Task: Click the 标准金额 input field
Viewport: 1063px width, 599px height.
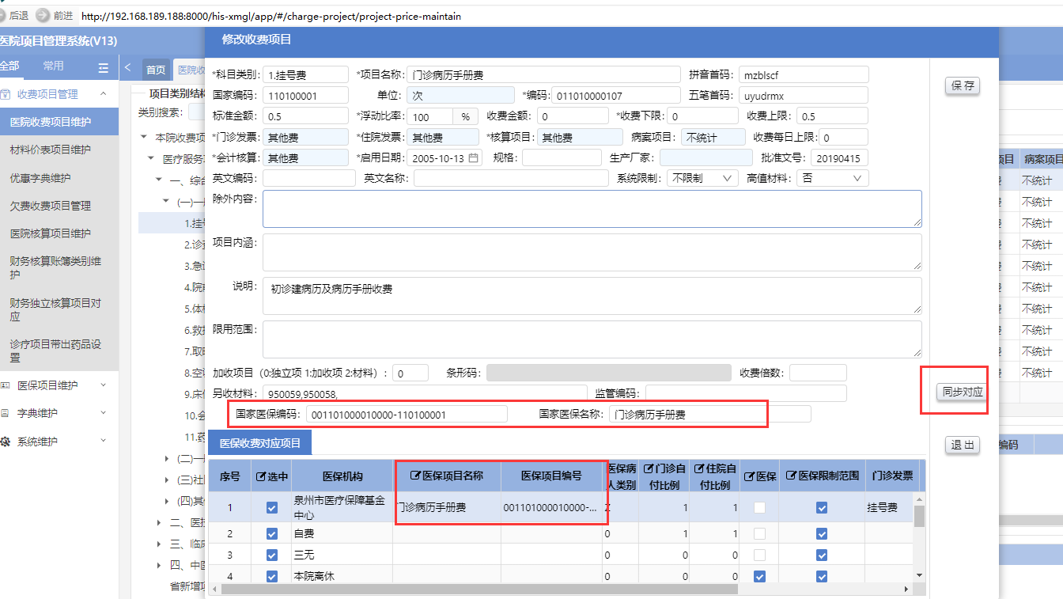Action: point(305,116)
